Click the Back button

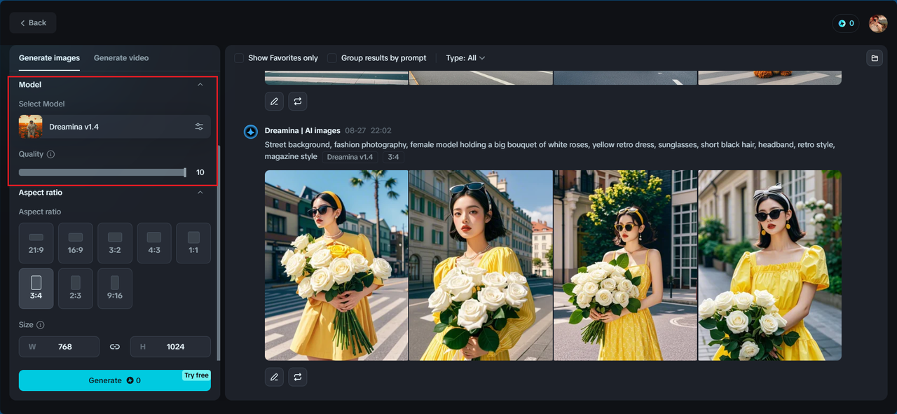tap(33, 22)
